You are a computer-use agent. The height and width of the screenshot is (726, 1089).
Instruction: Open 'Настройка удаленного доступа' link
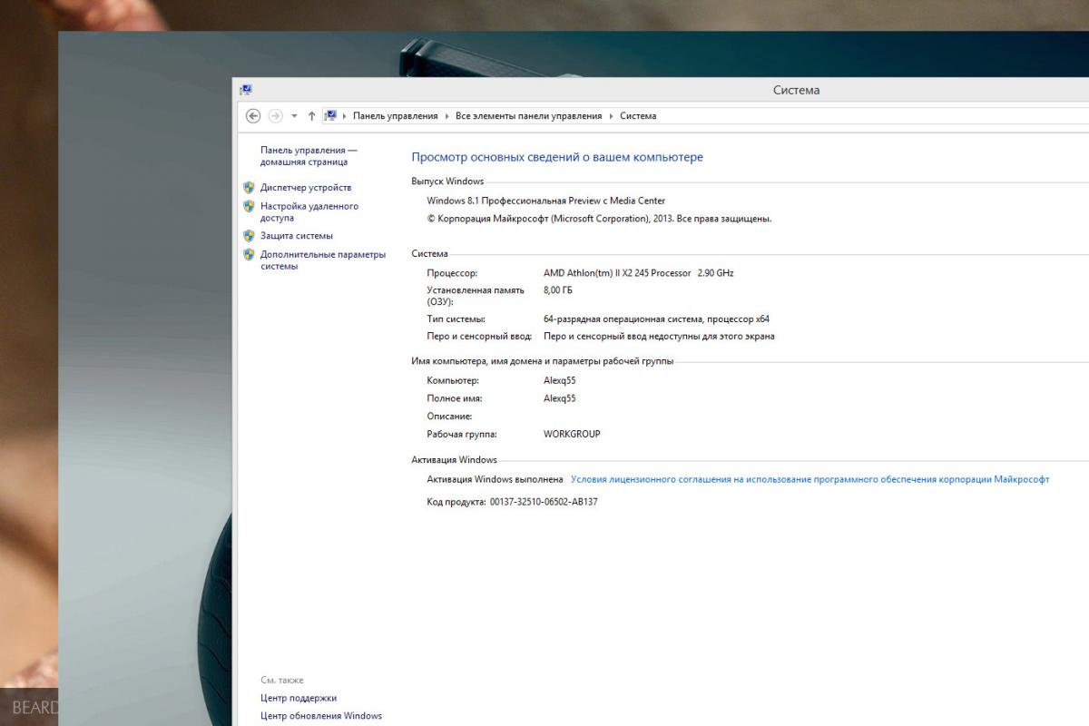click(x=309, y=212)
